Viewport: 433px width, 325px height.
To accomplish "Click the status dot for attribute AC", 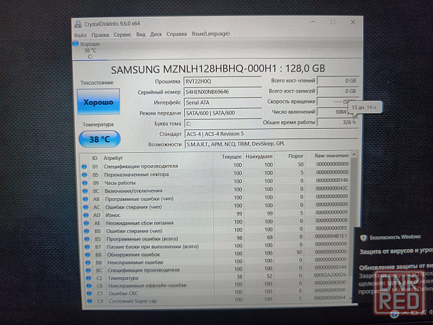I will pos(85,207).
